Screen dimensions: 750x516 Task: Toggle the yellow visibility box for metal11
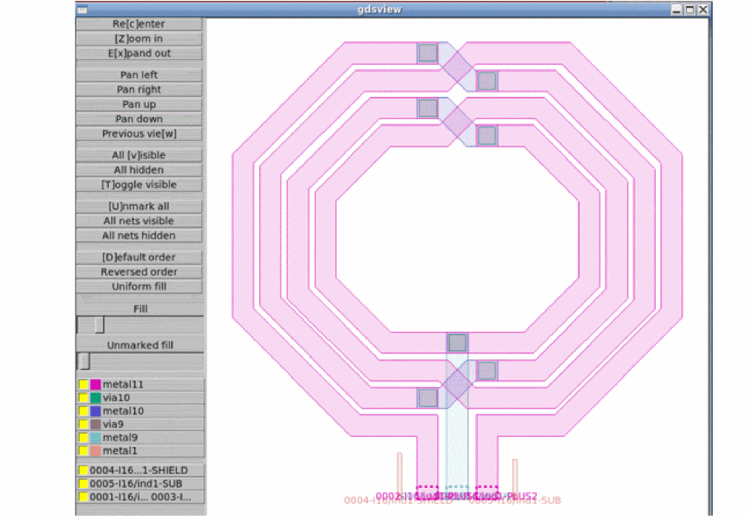(84, 385)
